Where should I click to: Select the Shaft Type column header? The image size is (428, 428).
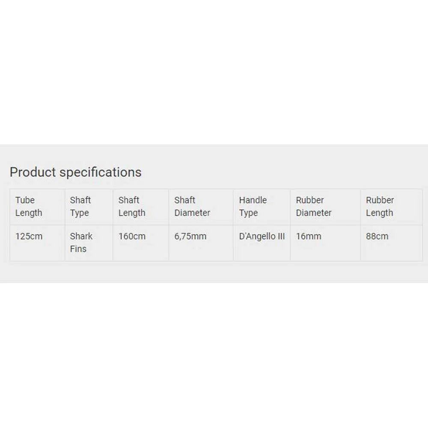coord(80,206)
